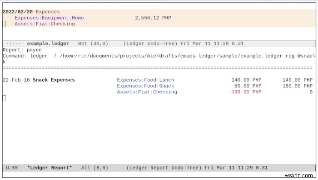Click the time Fri Mar 11 11:29 in the example.ledger mode line

pyautogui.click(x=204, y=44)
